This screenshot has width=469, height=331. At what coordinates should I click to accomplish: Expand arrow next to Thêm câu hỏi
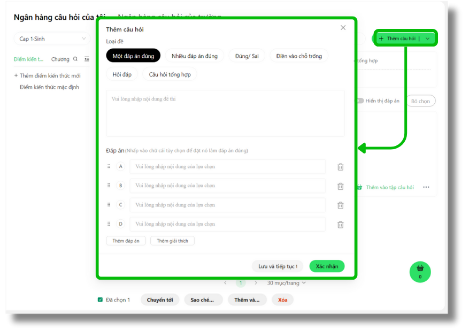(x=428, y=39)
